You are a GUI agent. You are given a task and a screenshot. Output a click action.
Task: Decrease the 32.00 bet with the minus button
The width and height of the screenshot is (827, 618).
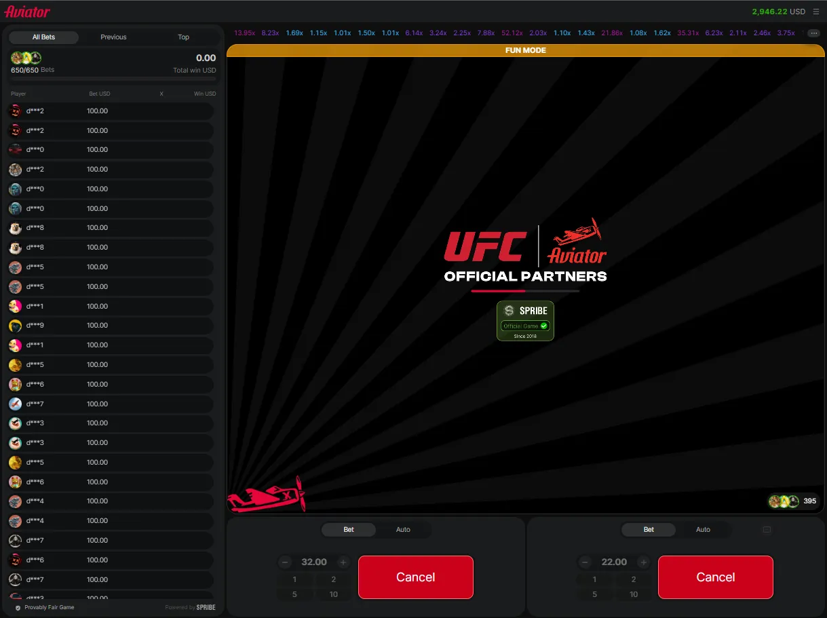click(x=285, y=562)
